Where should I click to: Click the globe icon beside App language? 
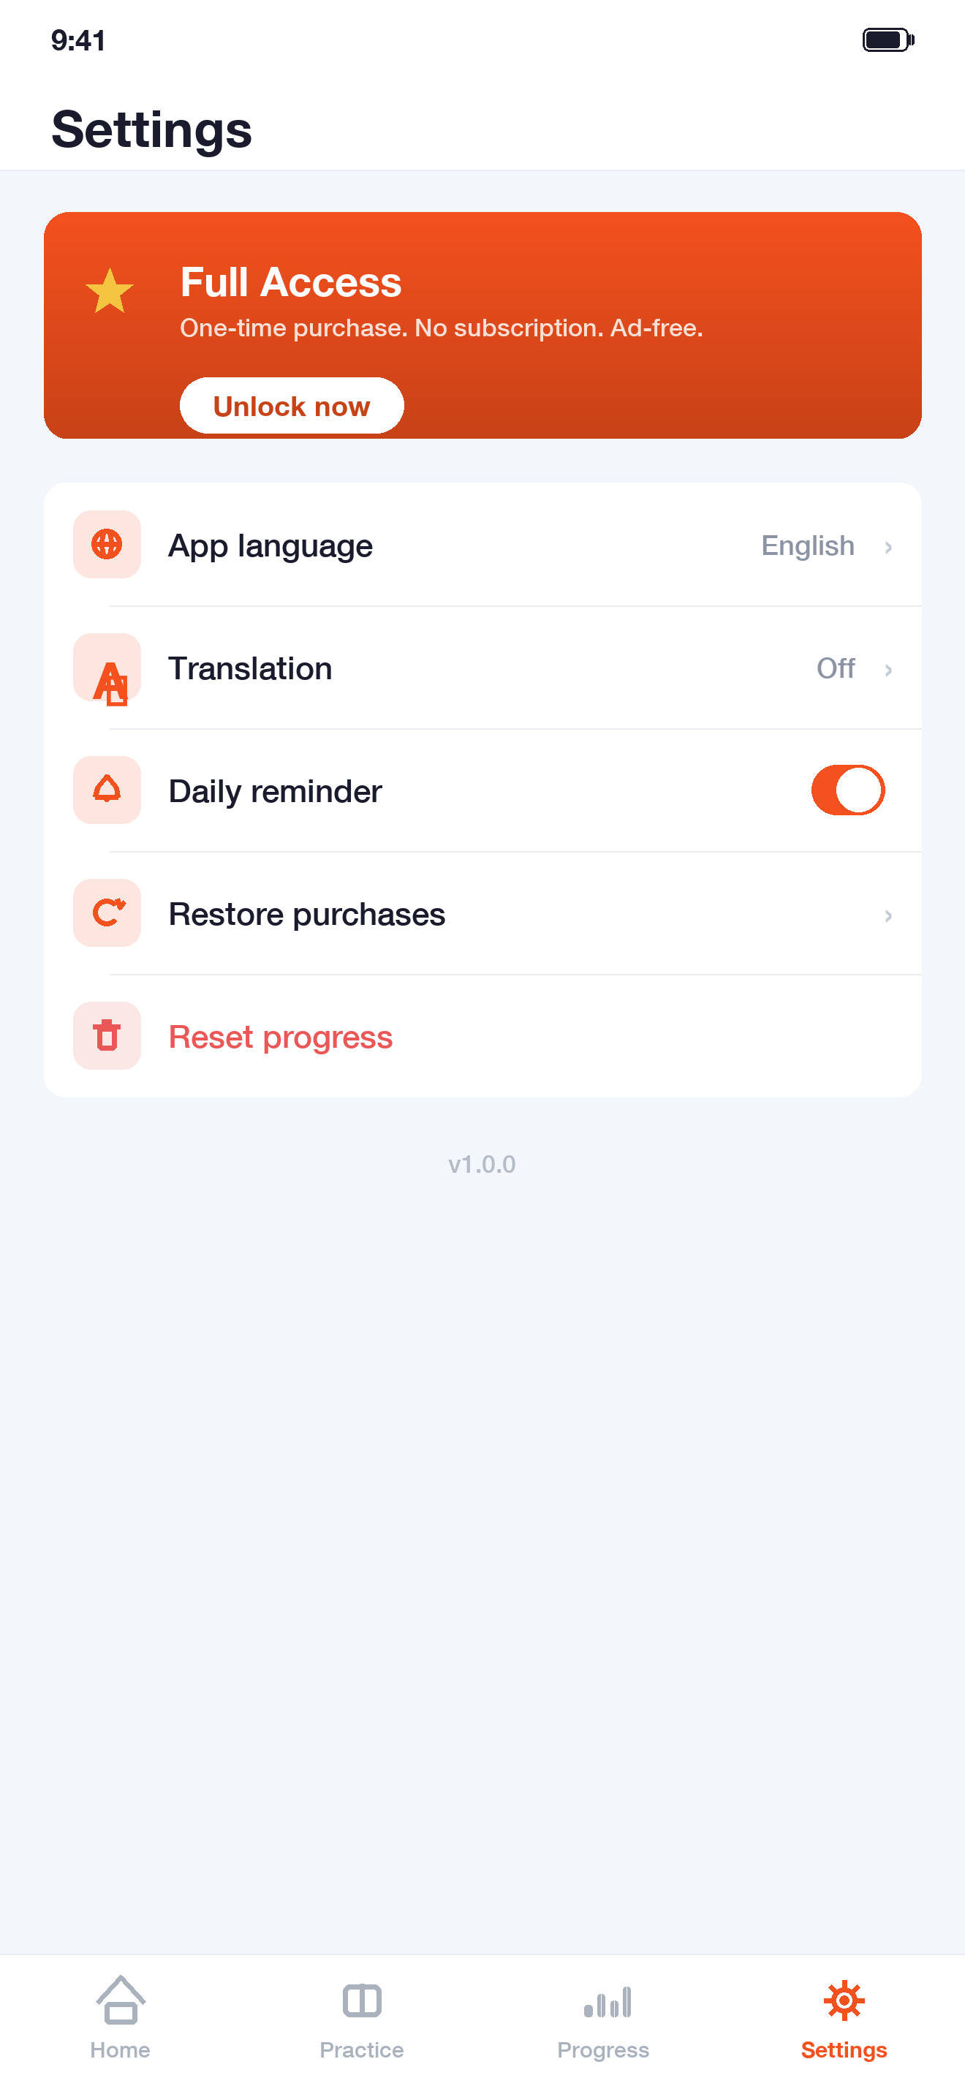click(107, 545)
